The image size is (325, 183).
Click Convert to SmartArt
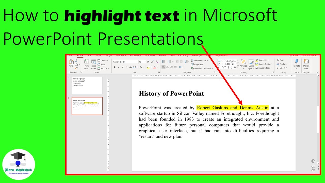pyautogui.click(x=202, y=68)
